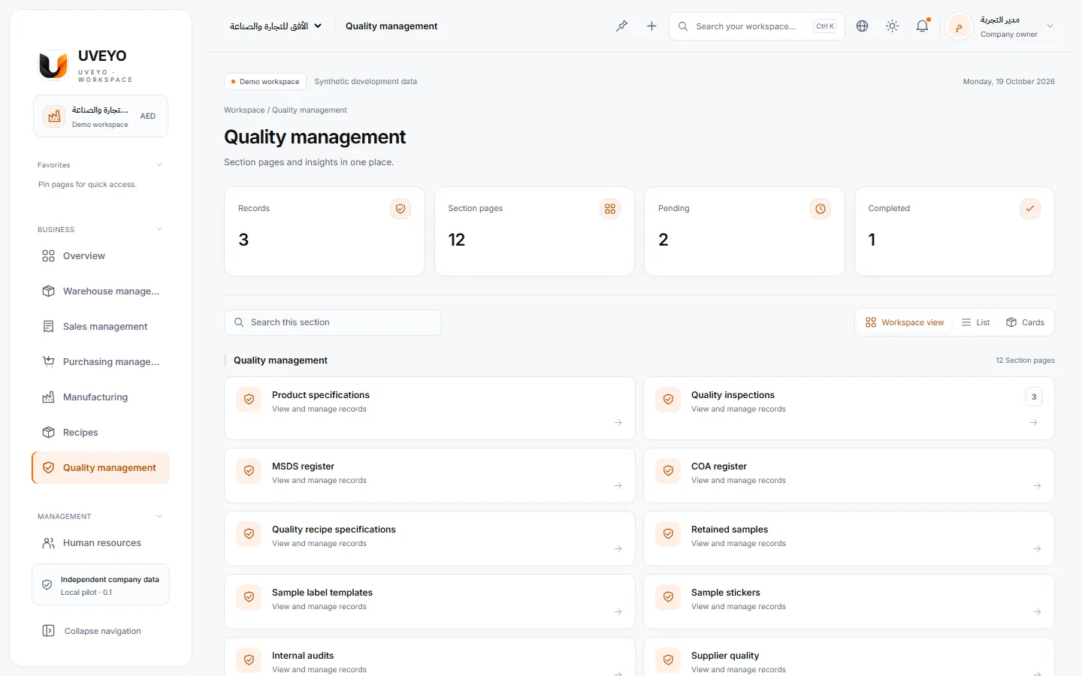Viewport: 1082px width, 676px height.
Task: Click the Quality inspections count badge 3
Action: (1034, 397)
